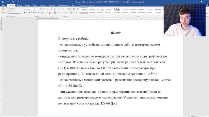Open the Clipboard pane launcher arrow

pyautogui.click(x=22, y=16)
